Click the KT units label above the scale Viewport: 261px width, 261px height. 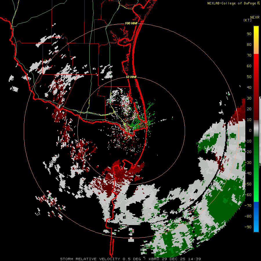point(248,20)
